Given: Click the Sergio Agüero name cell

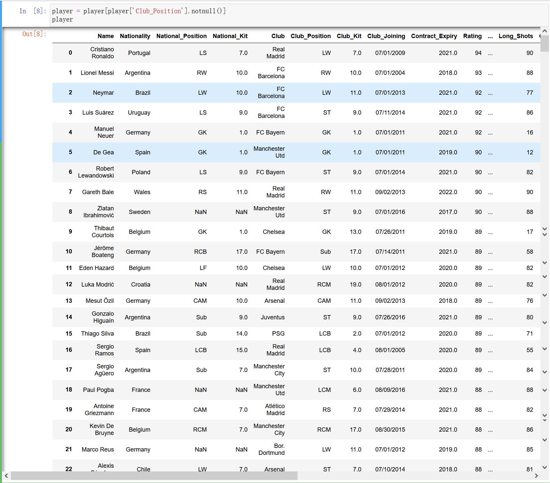Looking at the screenshot, I should tap(104, 370).
